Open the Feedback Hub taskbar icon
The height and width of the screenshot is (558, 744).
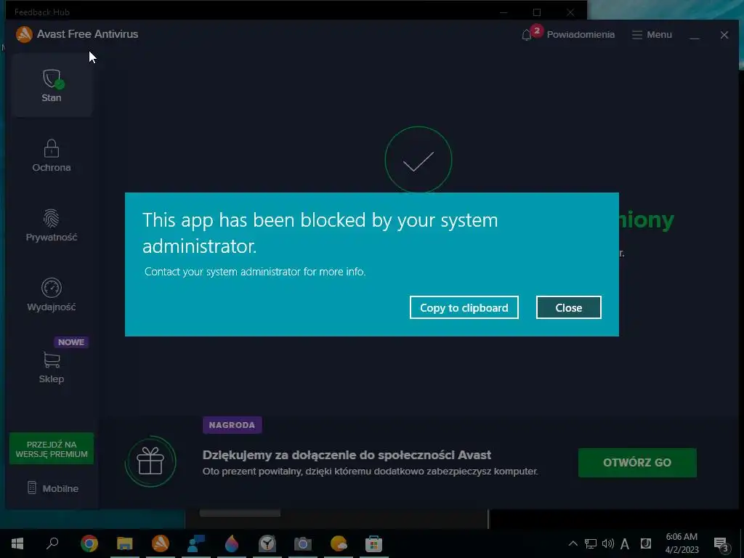tap(195, 543)
